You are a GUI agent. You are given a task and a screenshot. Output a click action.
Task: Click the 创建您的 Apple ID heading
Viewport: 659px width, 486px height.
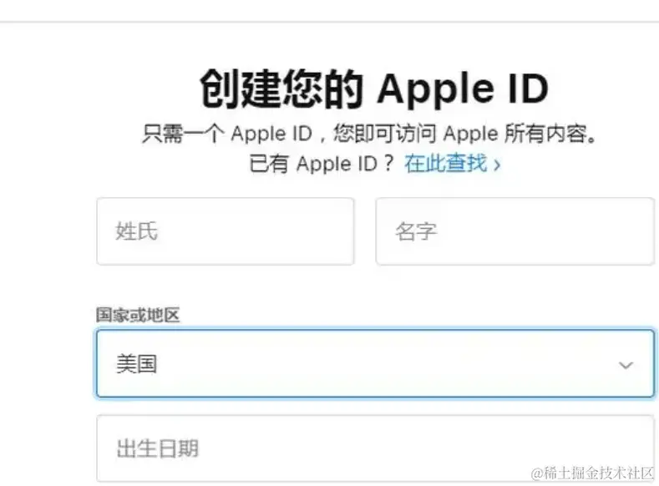(374, 89)
